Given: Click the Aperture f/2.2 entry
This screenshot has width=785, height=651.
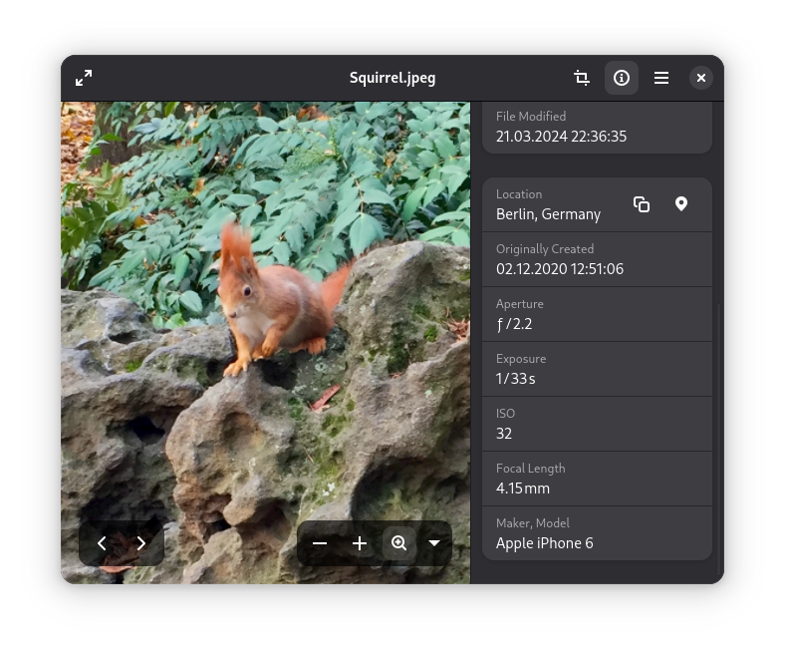Looking at the screenshot, I should (597, 314).
